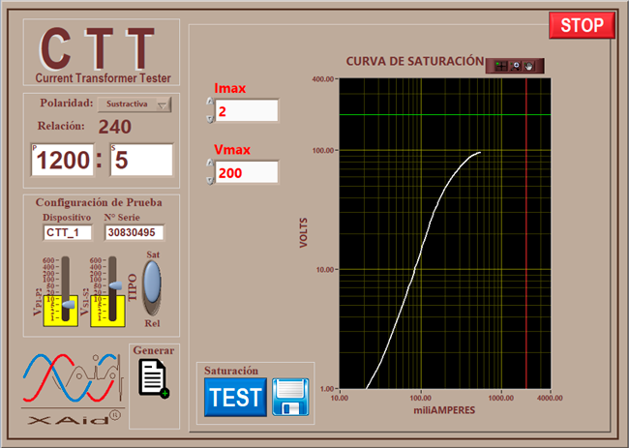
Task: Select the hand pan tool
Action: 528,67
